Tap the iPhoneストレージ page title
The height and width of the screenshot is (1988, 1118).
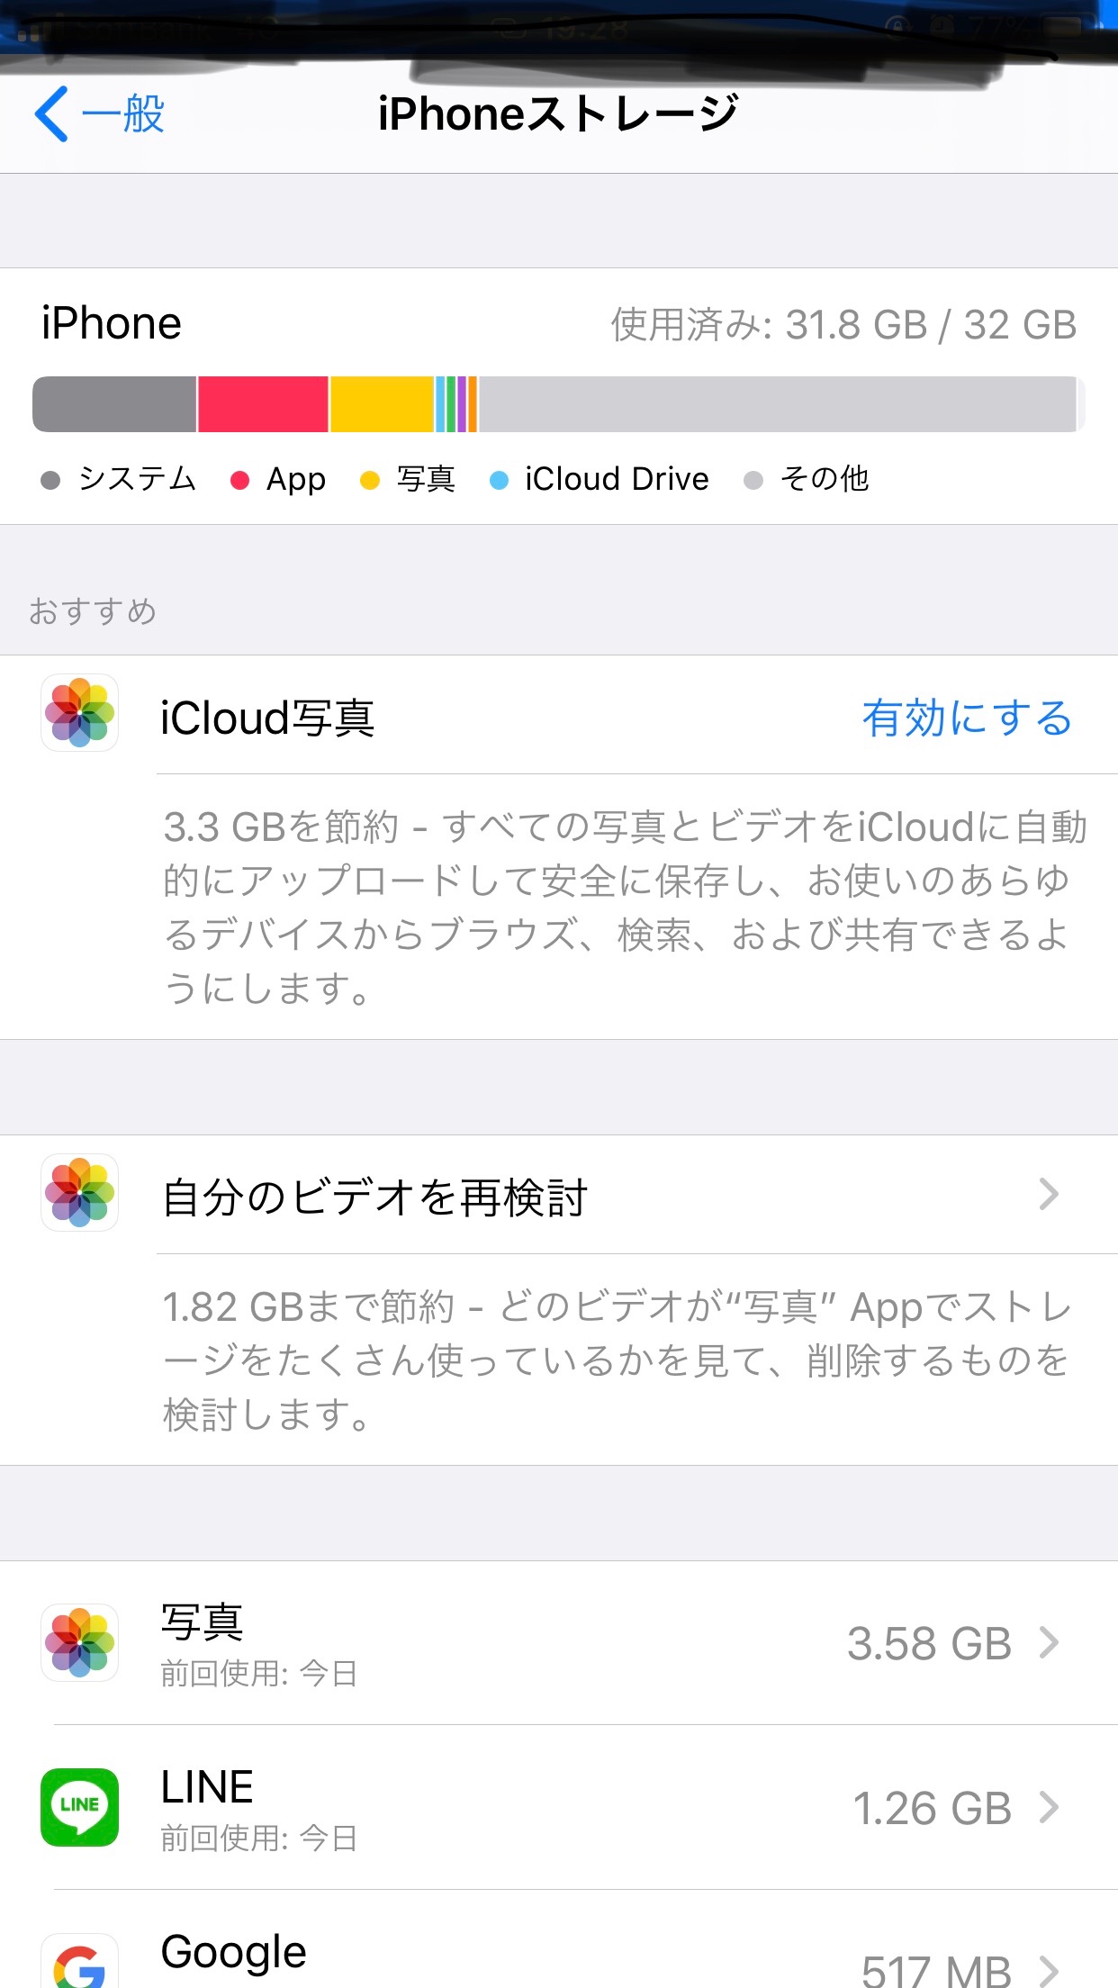[x=558, y=114]
